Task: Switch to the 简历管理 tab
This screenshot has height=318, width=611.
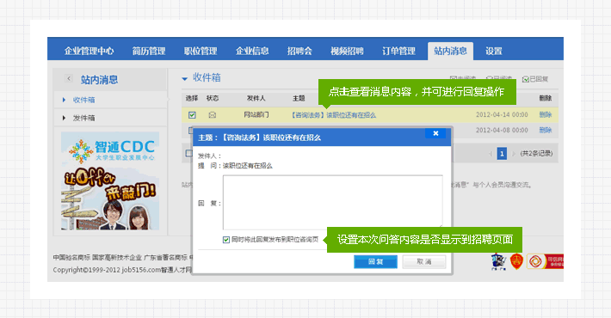Action: click(x=149, y=51)
